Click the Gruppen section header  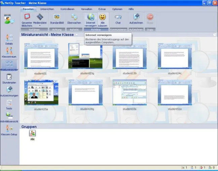click(x=29, y=127)
